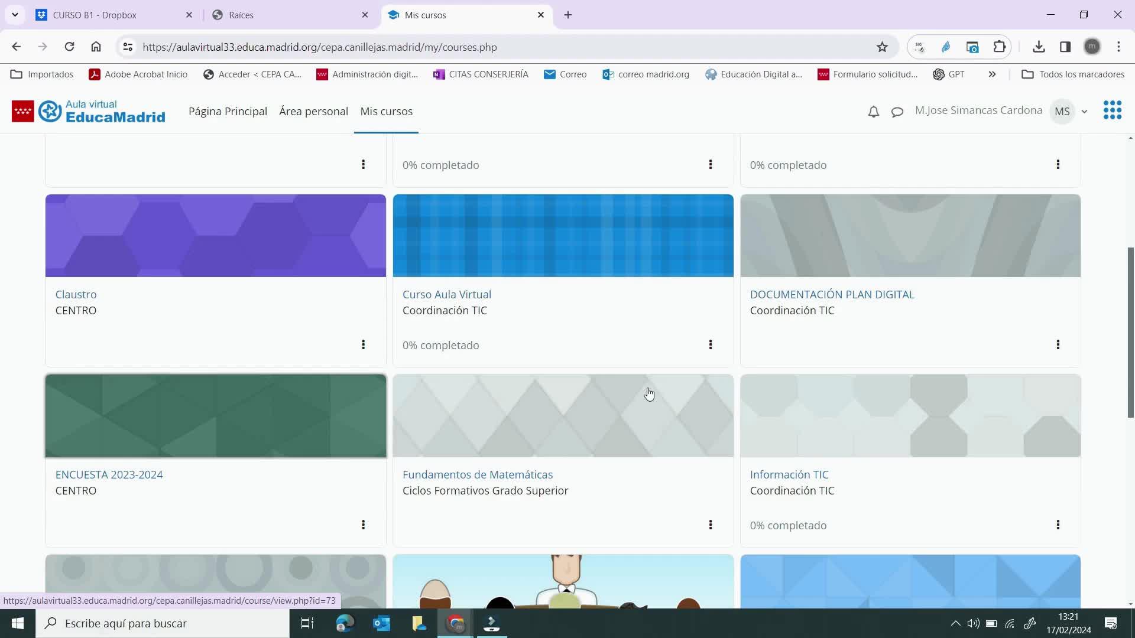Open options menu for Curso Aula Virtual
This screenshot has width=1135, height=638.
coord(710,344)
